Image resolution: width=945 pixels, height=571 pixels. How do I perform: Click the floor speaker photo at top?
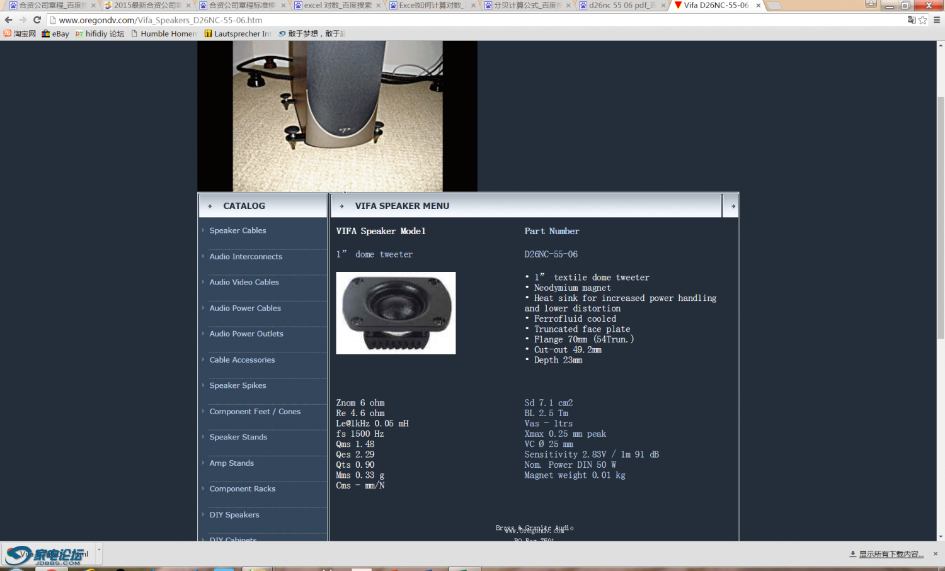click(x=337, y=116)
